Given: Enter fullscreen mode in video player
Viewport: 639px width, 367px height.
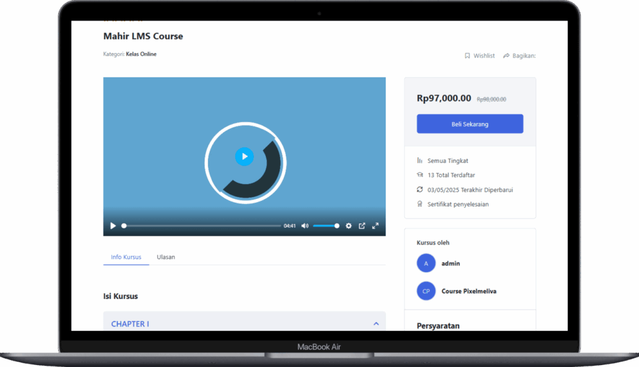Looking at the screenshot, I should (376, 226).
